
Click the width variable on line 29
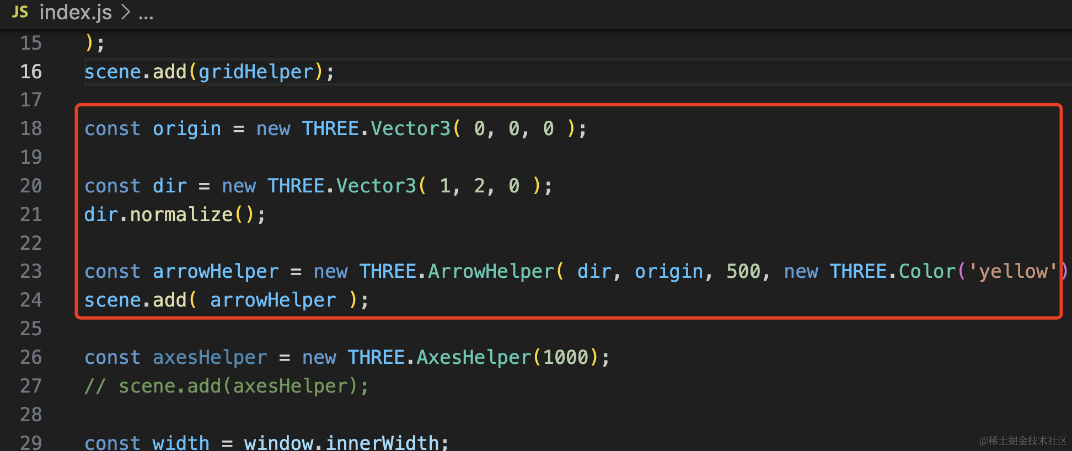[x=181, y=443]
